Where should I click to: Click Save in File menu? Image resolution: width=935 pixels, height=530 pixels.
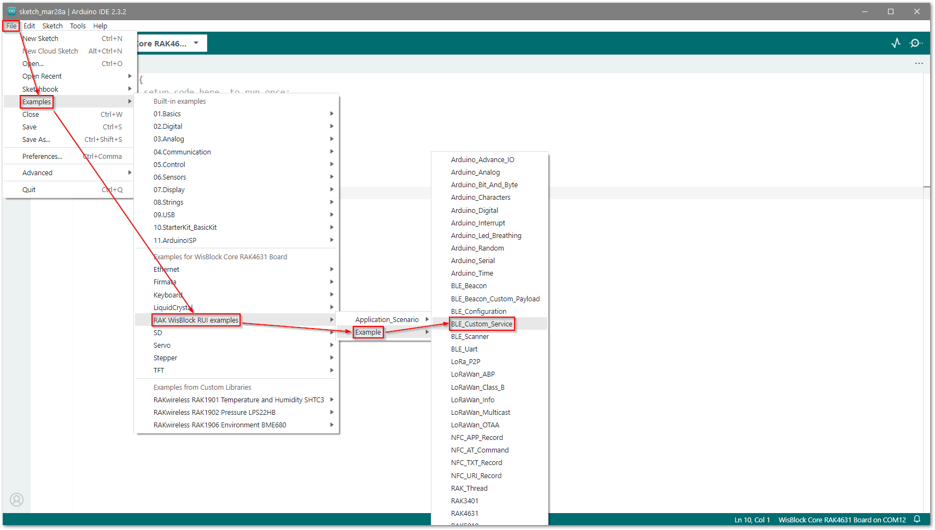coord(69,127)
